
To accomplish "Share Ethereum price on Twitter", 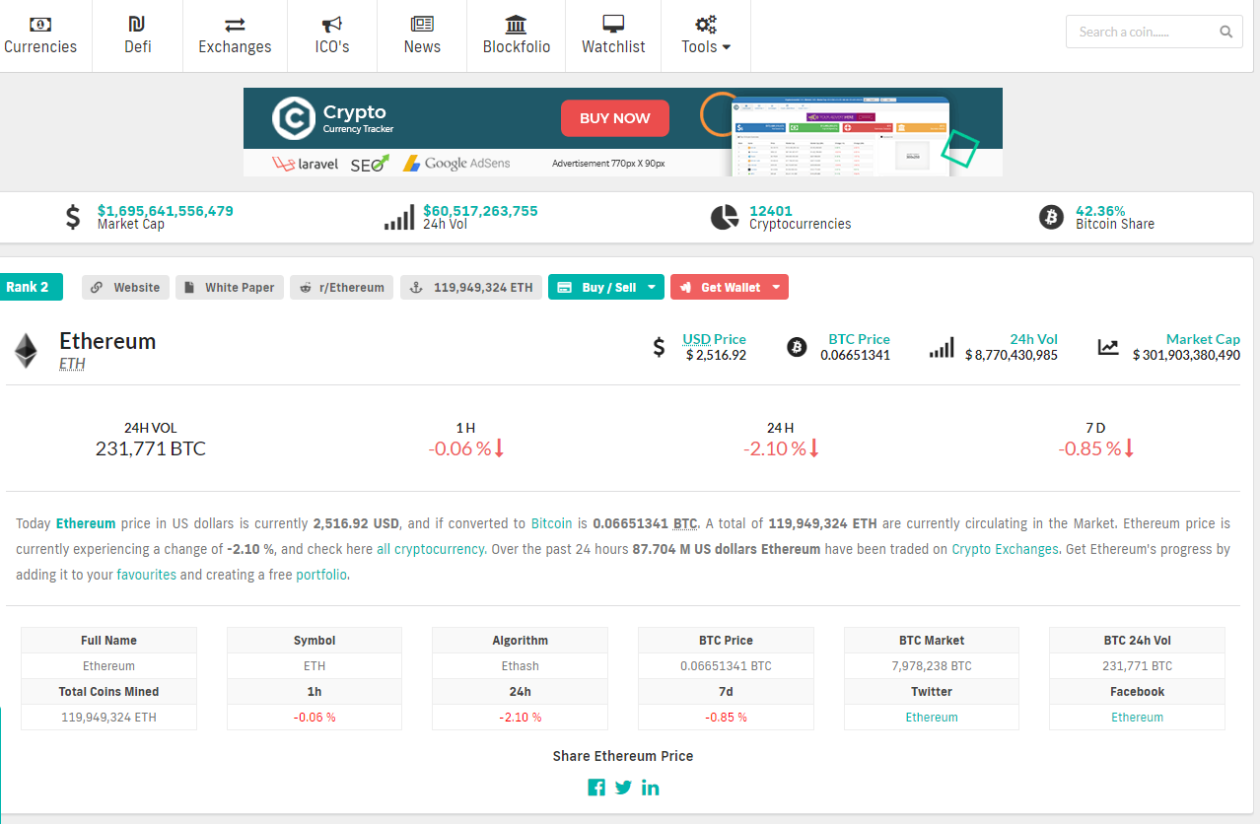I will pyautogui.click(x=623, y=787).
